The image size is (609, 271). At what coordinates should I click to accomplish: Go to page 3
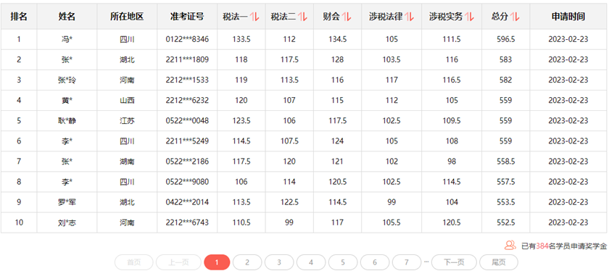(279, 262)
